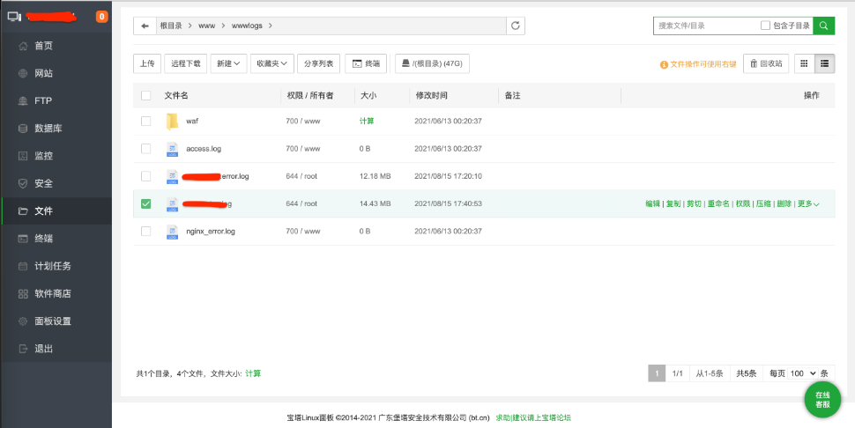Click the www breadcrumb in path bar
Screen dimensions: 855x428
point(206,26)
